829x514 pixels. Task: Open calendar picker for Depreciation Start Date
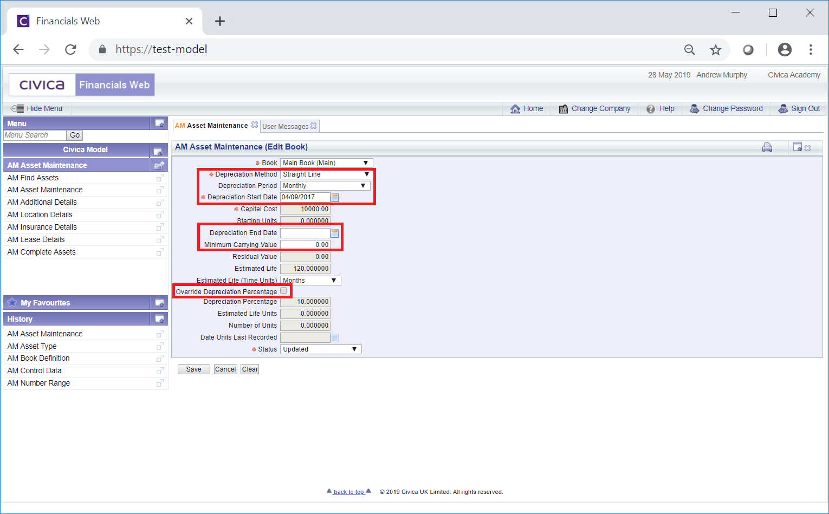335,197
